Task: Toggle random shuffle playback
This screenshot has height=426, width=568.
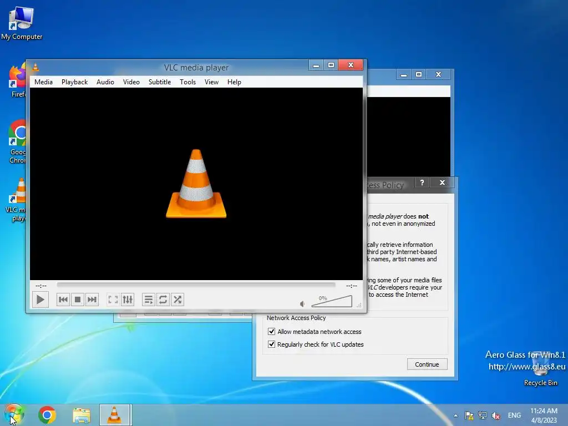Action: (177, 300)
